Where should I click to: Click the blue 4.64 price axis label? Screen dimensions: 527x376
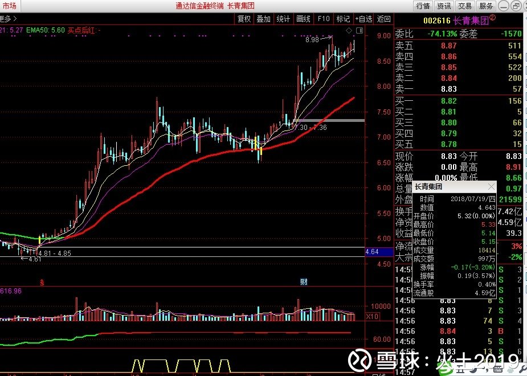click(372, 251)
